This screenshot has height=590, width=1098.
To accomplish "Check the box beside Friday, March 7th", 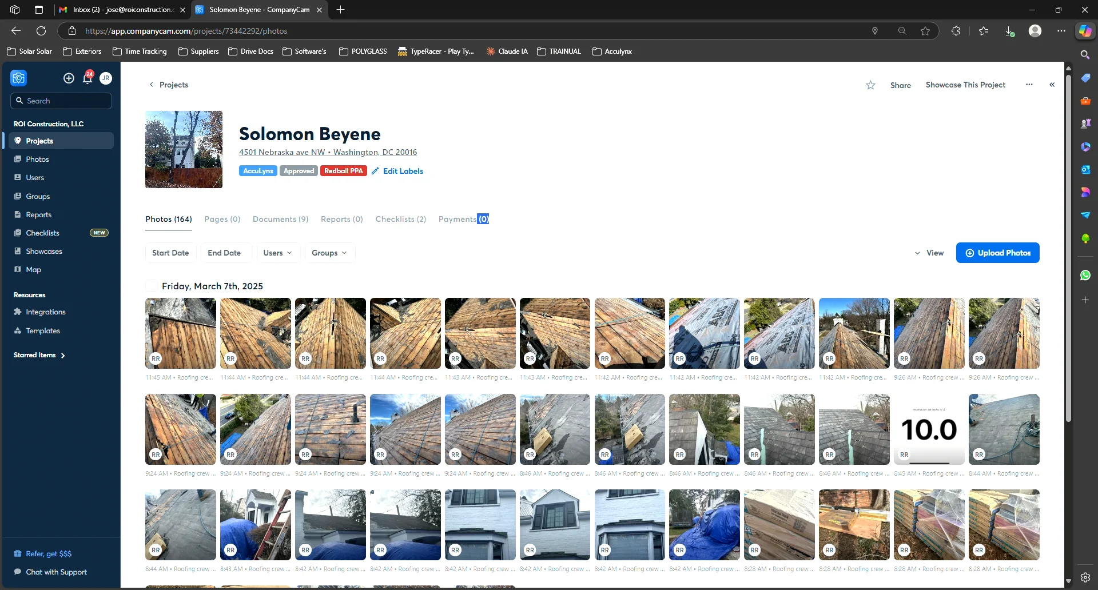I will pos(151,286).
